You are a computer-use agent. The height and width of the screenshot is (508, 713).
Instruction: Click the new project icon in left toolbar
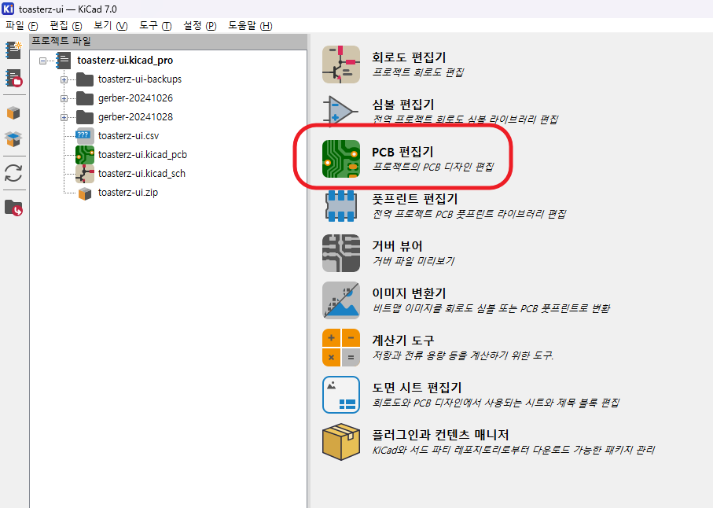click(13, 50)
